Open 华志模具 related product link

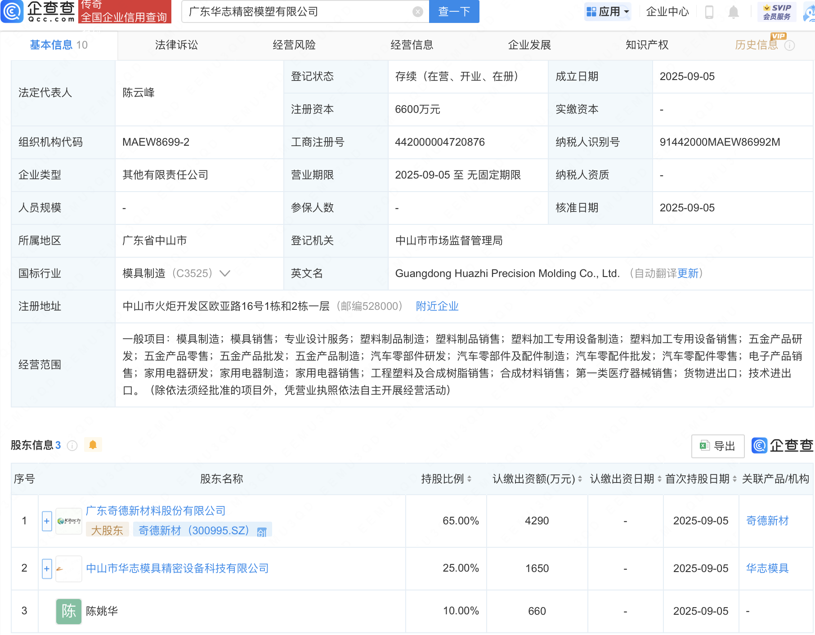767,568
